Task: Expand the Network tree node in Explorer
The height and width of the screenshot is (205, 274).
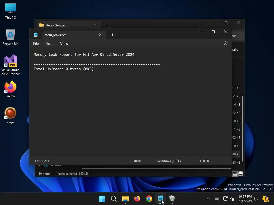Action: (39, 165)
